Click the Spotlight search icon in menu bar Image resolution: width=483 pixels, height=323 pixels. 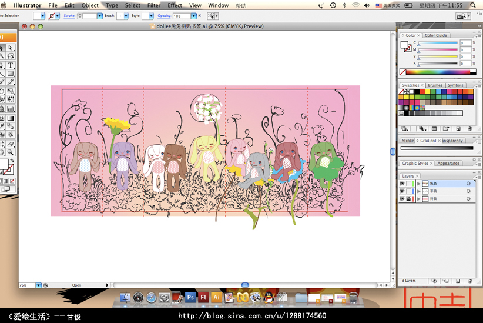(473, 5)
